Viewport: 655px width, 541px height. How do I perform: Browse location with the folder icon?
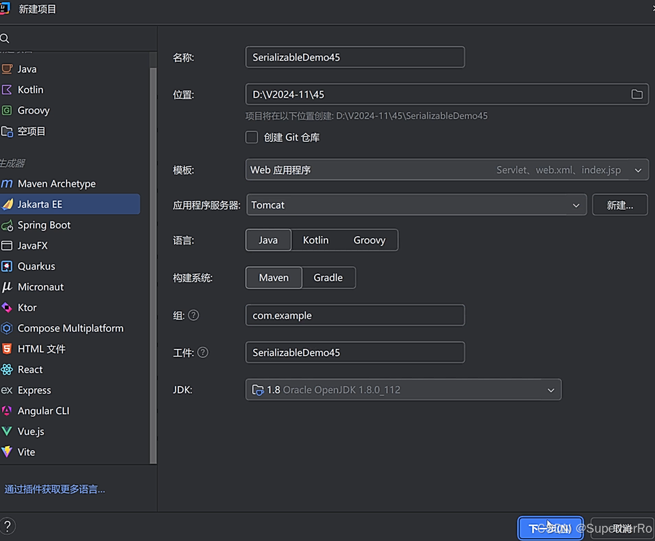(x=636, y=94)
